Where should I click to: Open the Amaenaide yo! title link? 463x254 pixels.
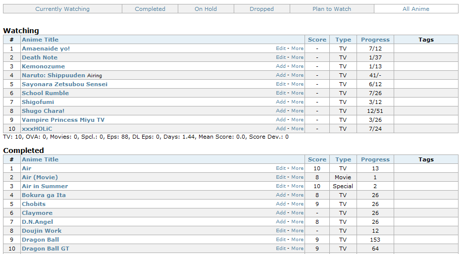[46, 49]
